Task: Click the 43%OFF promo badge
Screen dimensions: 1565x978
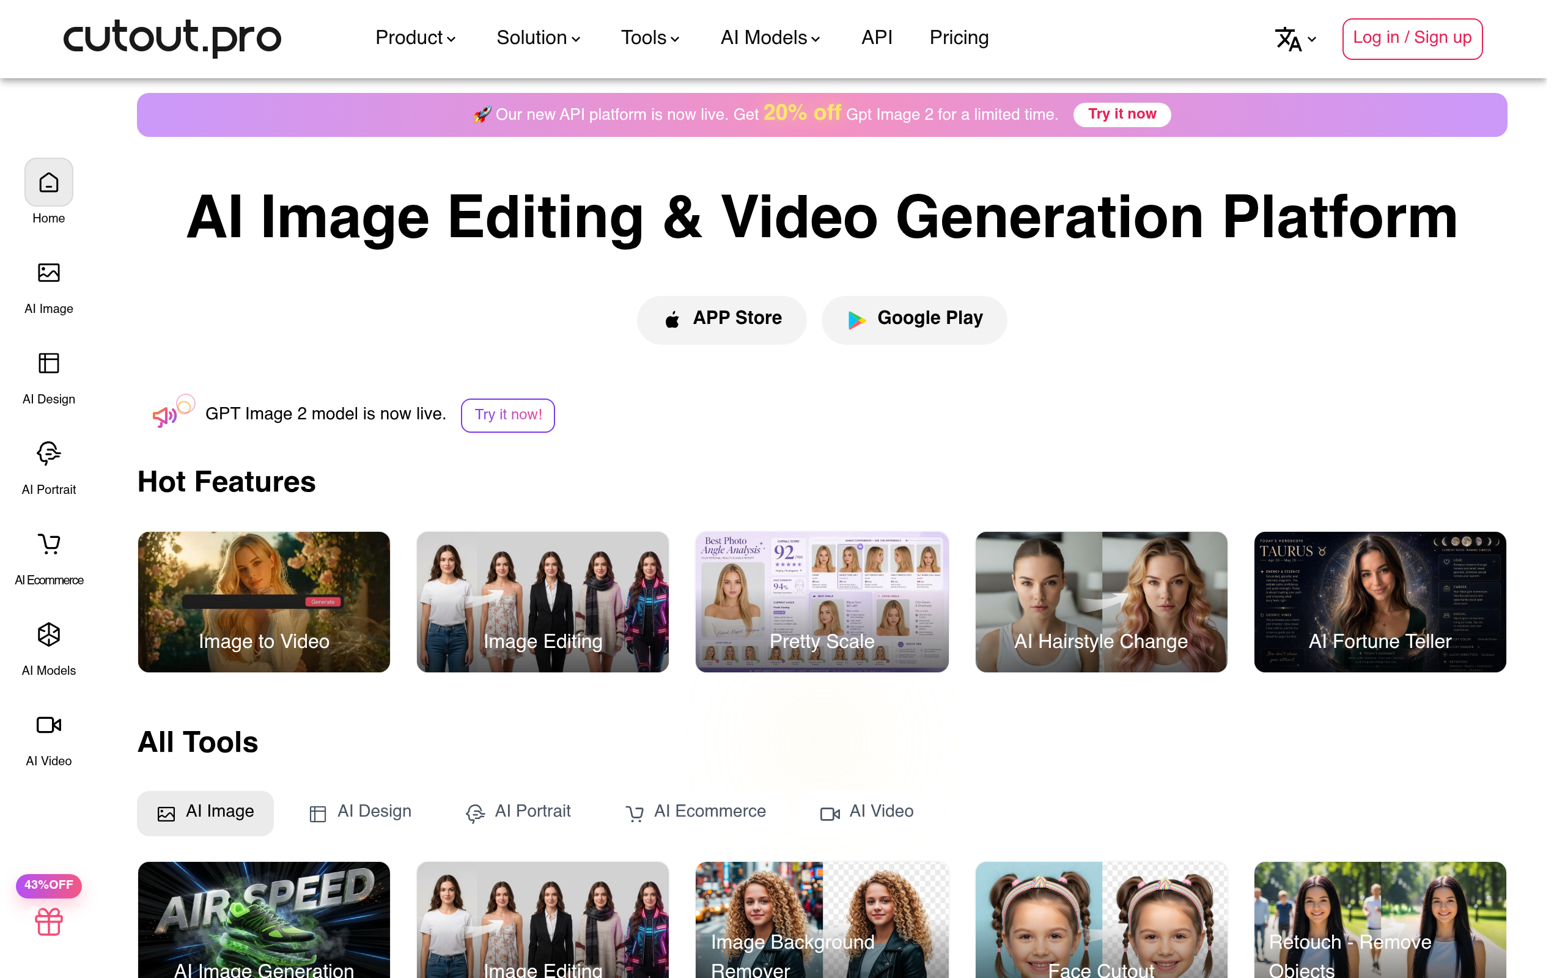Action: [48, 885]
